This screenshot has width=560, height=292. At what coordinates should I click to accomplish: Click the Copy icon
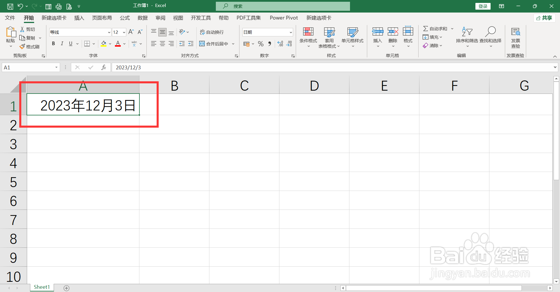(x=22, y=38)
